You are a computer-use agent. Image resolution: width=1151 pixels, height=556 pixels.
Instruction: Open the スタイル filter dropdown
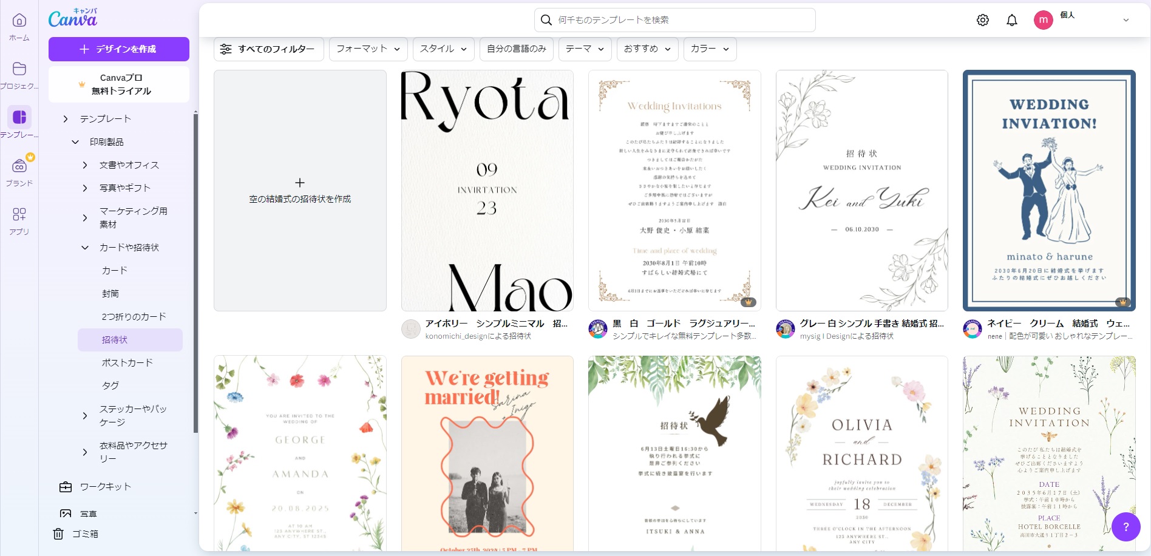443,49
